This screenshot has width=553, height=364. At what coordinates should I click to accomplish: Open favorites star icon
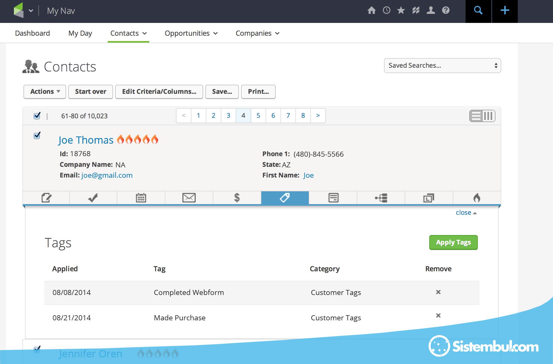point(401,10)
